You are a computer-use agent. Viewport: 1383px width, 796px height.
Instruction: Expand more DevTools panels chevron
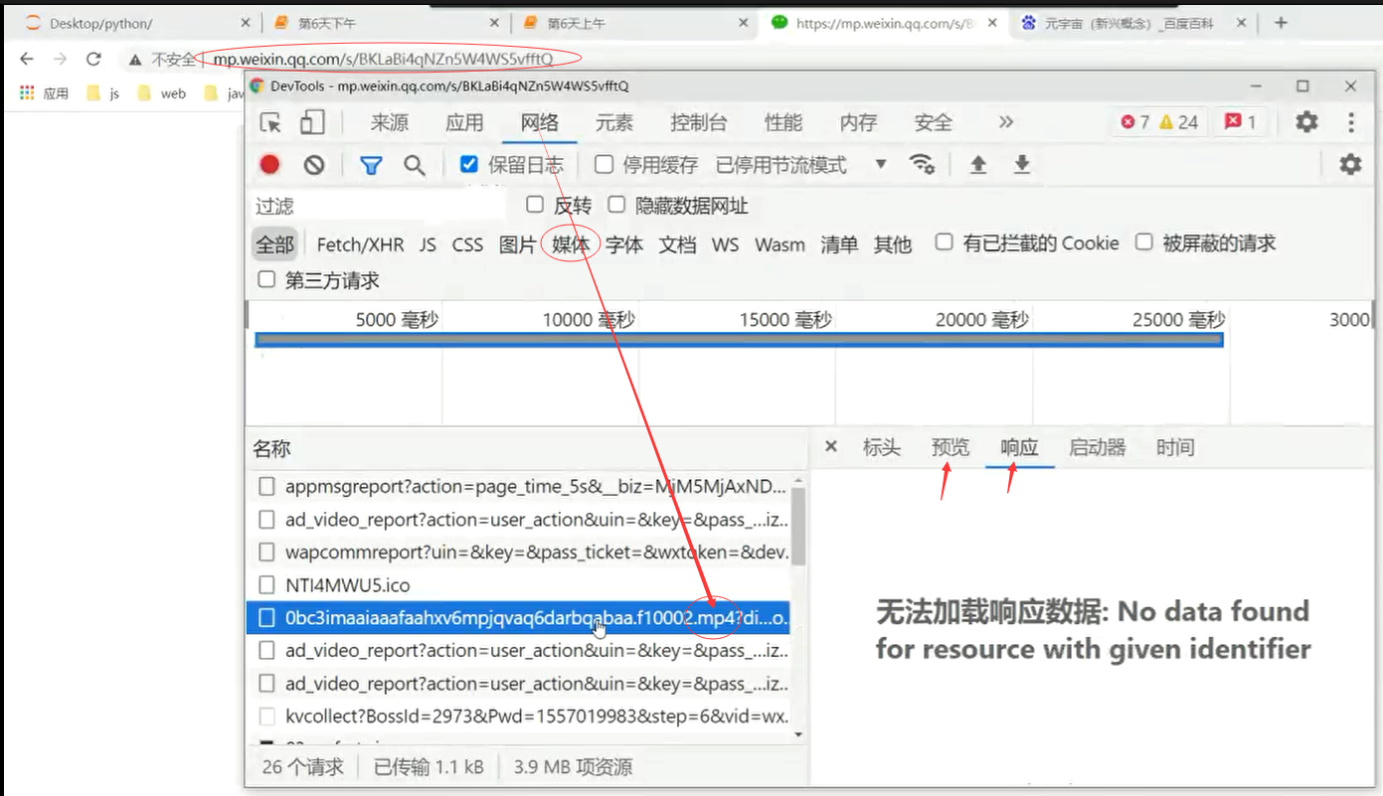(1006, 122)
